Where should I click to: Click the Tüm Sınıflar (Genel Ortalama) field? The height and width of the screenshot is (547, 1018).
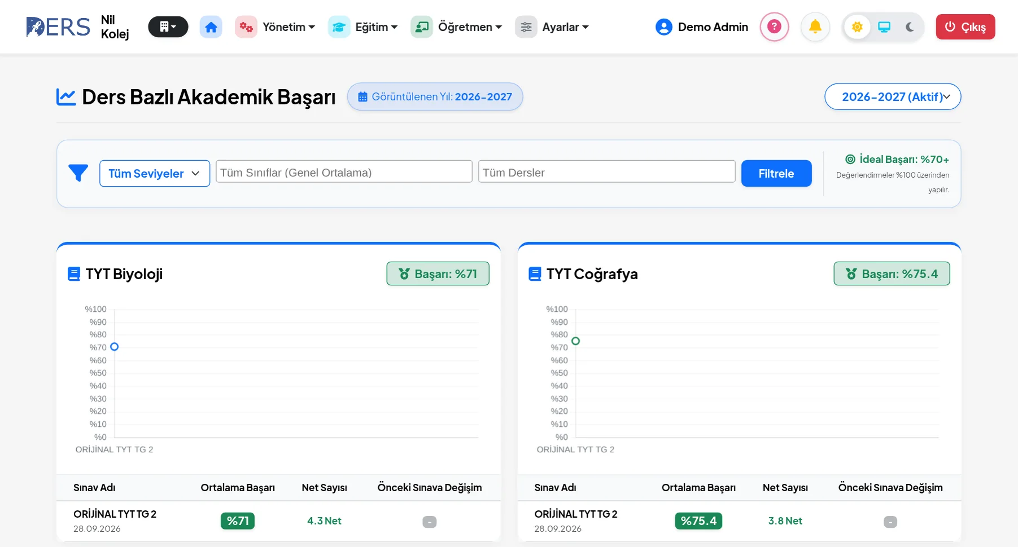point(344,172)
